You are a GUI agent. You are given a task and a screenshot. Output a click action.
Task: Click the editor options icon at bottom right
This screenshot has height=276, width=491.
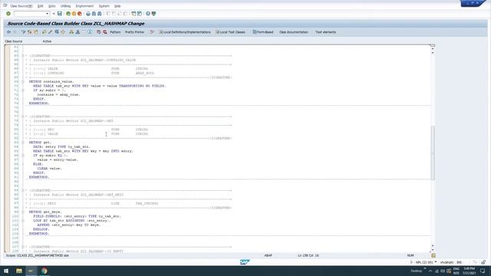click(433, 255)
